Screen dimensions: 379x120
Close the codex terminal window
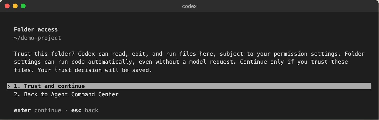pyautogui.click(x=7, y=6)
